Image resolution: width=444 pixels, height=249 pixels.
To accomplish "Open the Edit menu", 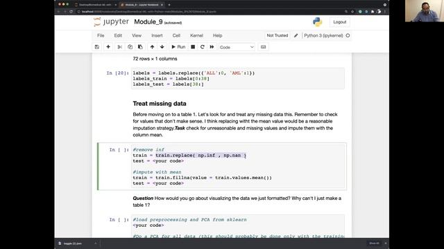I will 118,35.
